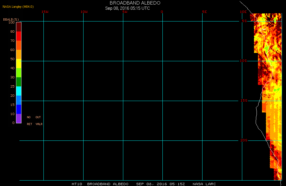Click the 50 legend value
The height and width of the screenshot is (186, 286).
(12, 59)
